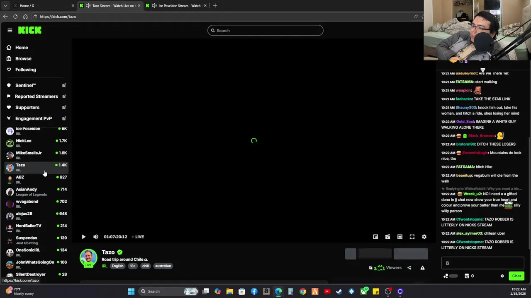Open Reported Streamers sidebar item
This screenshot has width=531, height=298.
click(x=36, y=96)
